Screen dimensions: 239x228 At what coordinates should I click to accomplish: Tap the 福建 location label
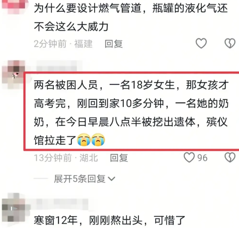83,44
